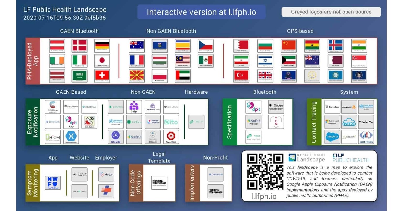This screenshot has height=211, width=403.
Task: Select the Italy Immuni flag card
Action: (x=80, y=61)
